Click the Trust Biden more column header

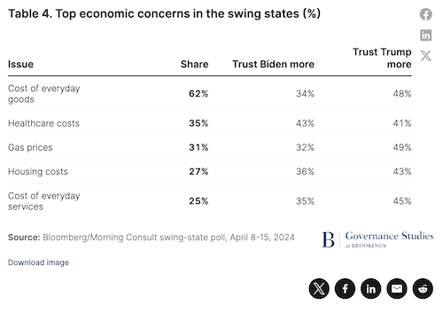[x=273, y=64]
